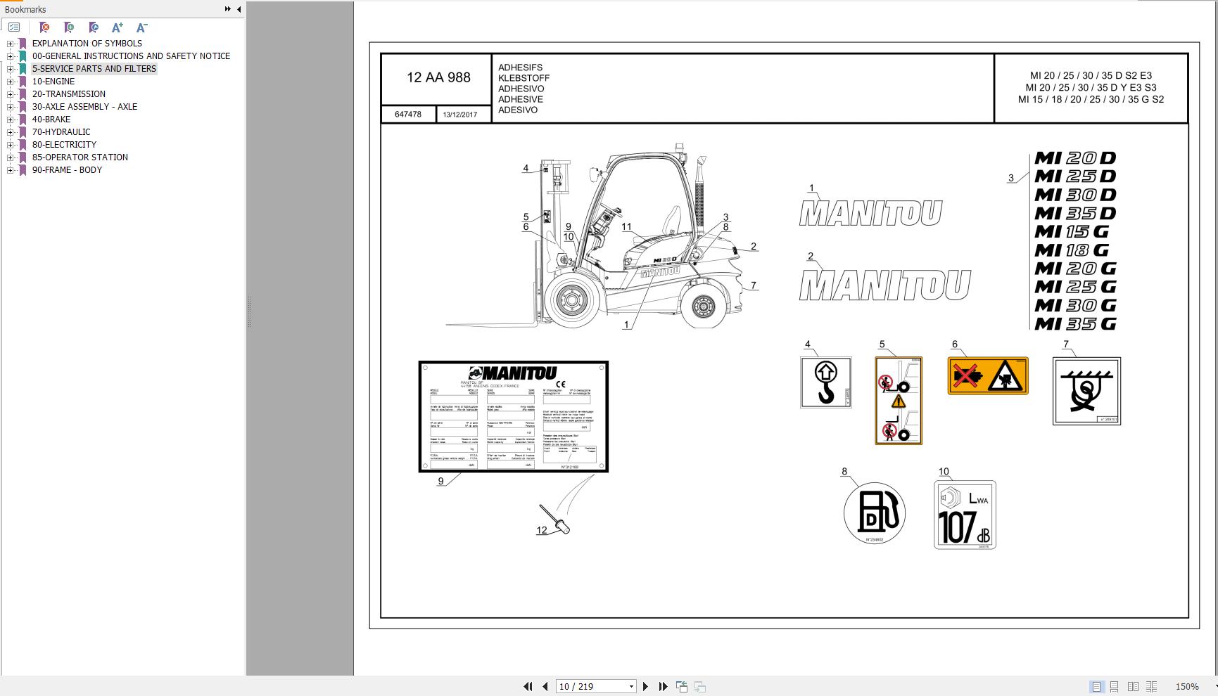
Task: Expand 00-GENERAL INSTRUCTIONS bookmark node
Action: (x=11, y=56)
